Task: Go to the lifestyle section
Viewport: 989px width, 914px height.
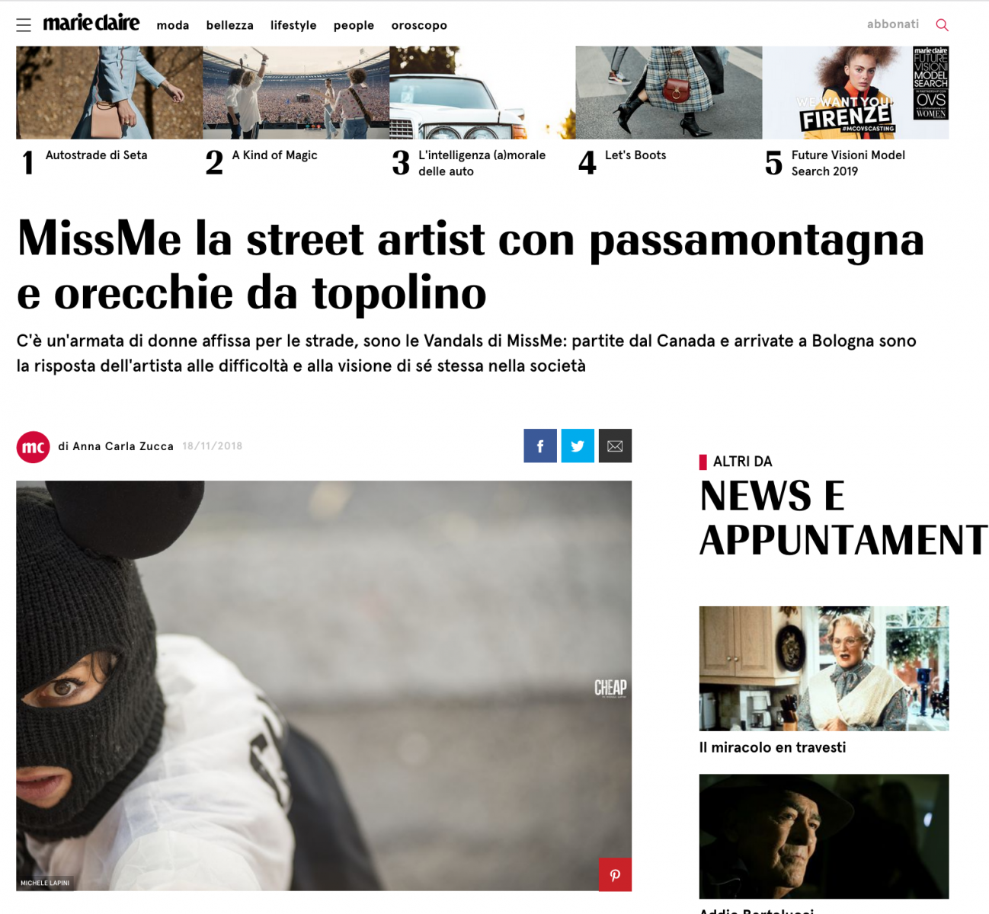Action: 293,25
